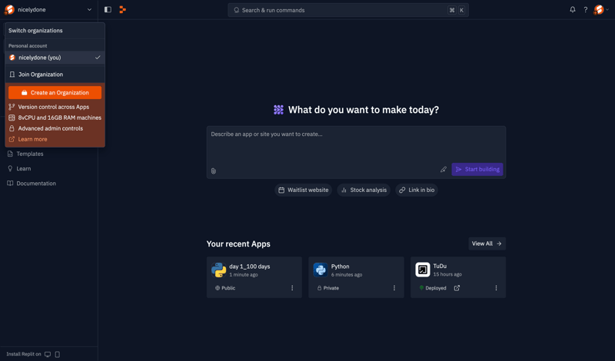The height and width of the screenshot is (361, 615).
Task: Click Version control across Apps text
Action: coord(54,107)
